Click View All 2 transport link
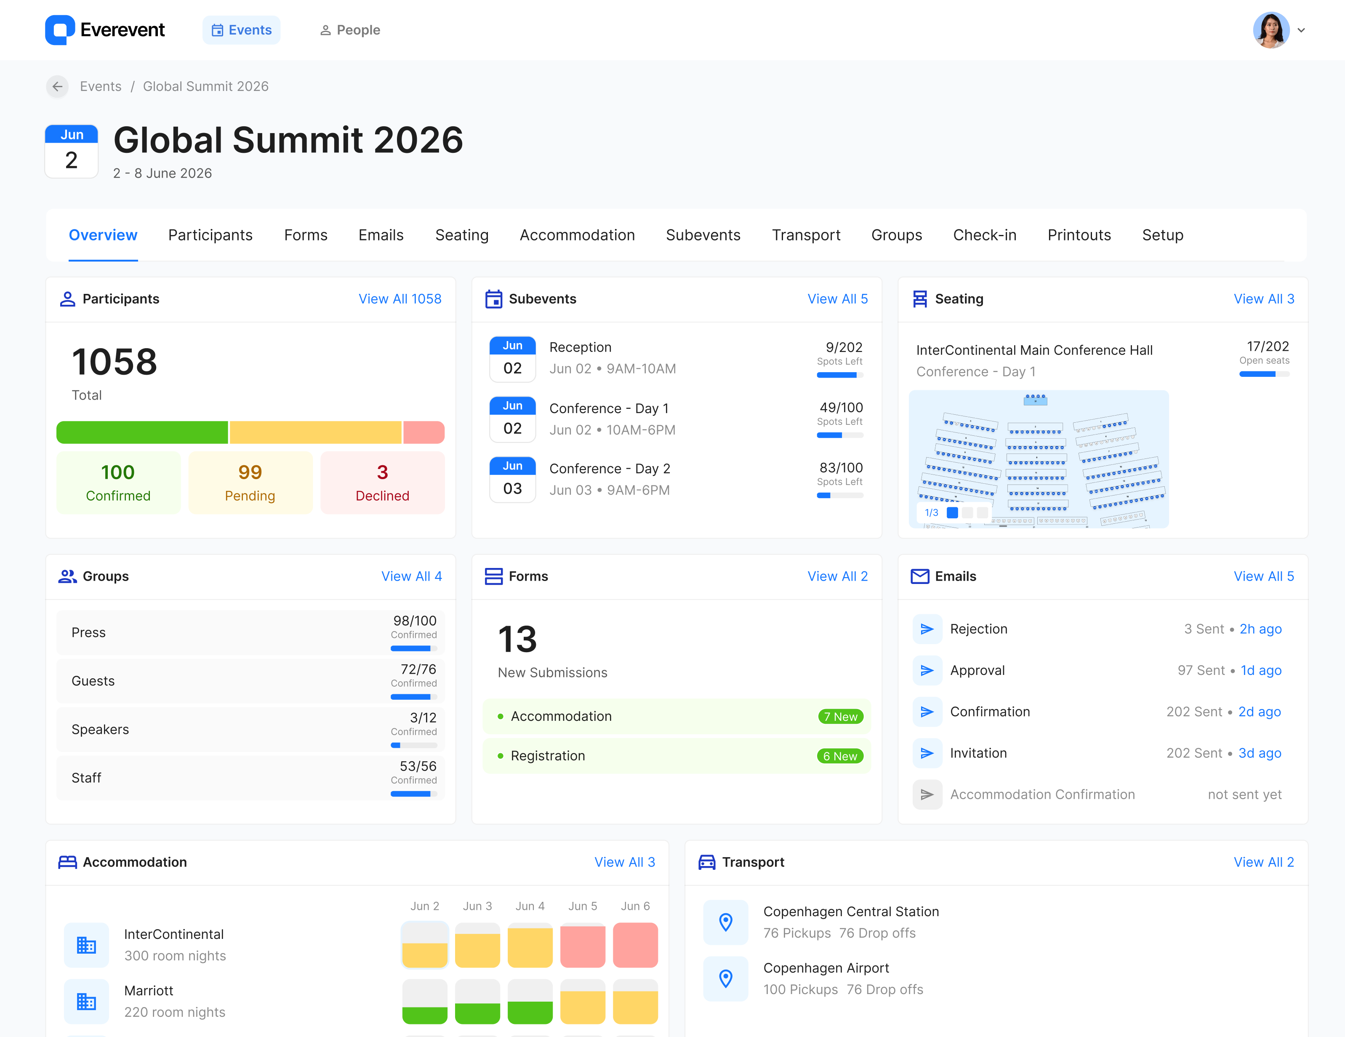Viewport: 1345px width, 1037px height. [x=1264, y=862]
